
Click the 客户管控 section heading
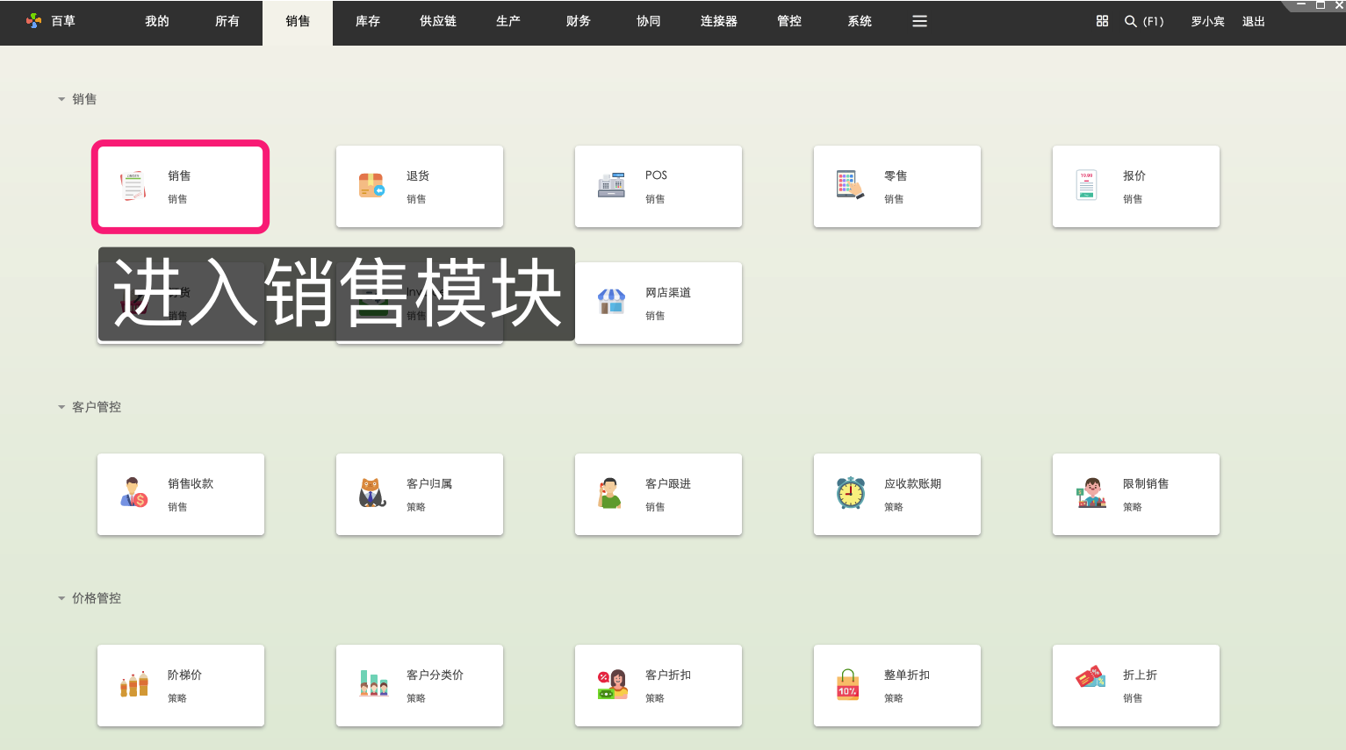97,407
